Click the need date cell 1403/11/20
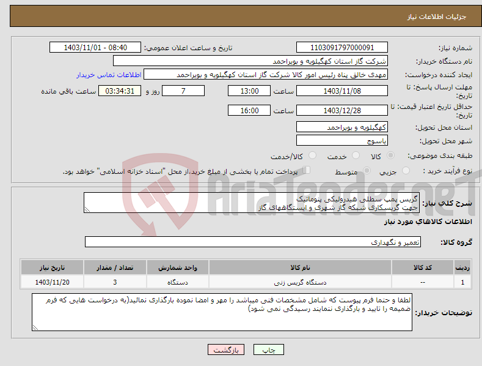Viewport: 482px width, 366px height. tap(53, 282)
